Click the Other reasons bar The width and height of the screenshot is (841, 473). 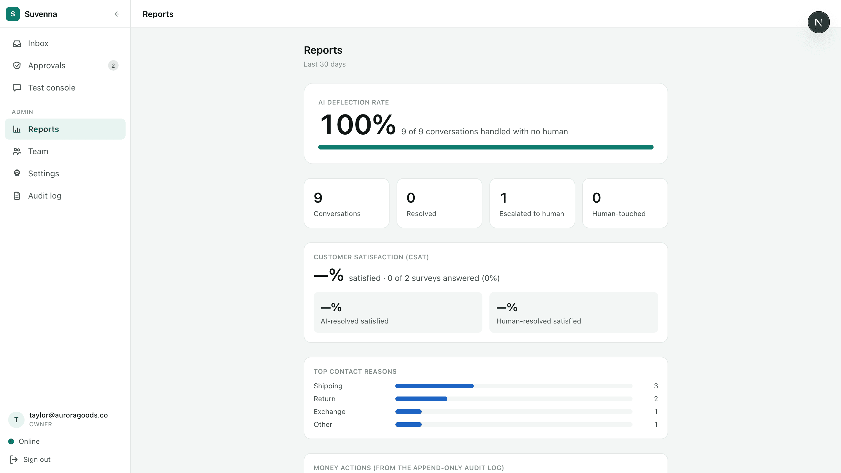point(514,425)
